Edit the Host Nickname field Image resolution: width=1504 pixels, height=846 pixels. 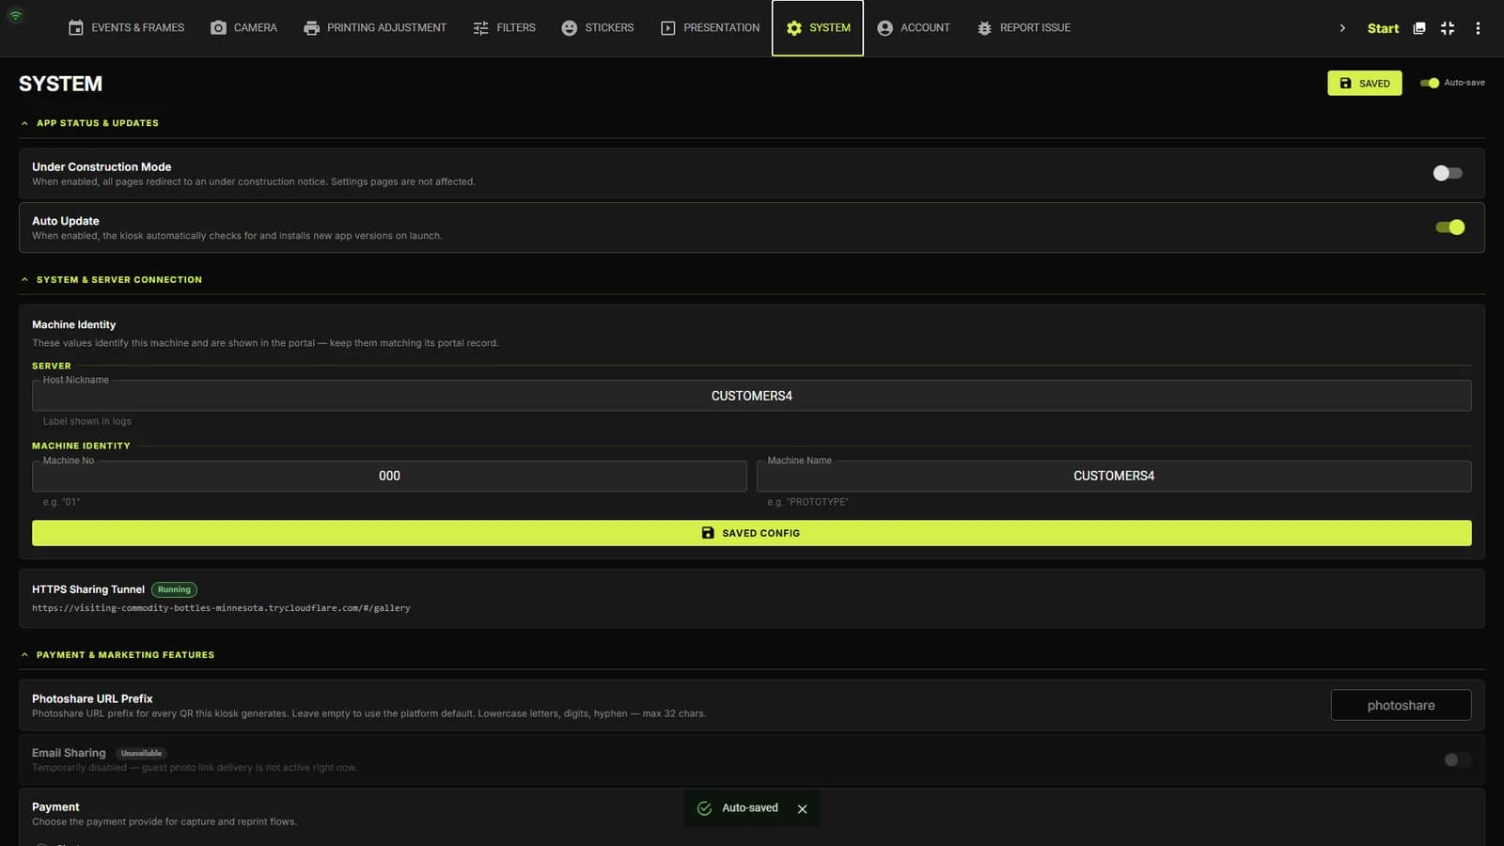[x=751, y=396]
